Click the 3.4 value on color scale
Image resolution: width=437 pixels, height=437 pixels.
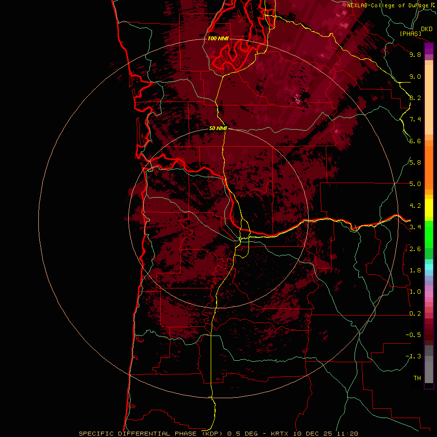(415, 227)
